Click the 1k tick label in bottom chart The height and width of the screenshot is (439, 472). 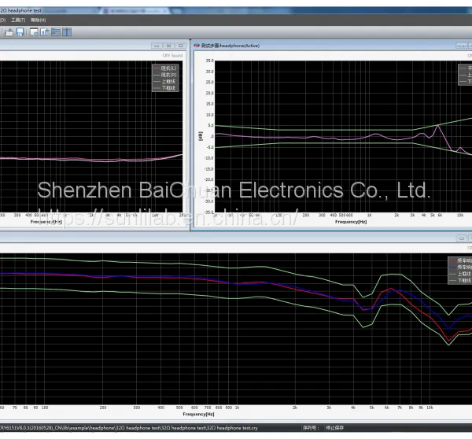tap(238, 408)
